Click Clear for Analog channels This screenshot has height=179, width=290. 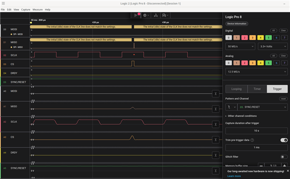tap(283, 56)
